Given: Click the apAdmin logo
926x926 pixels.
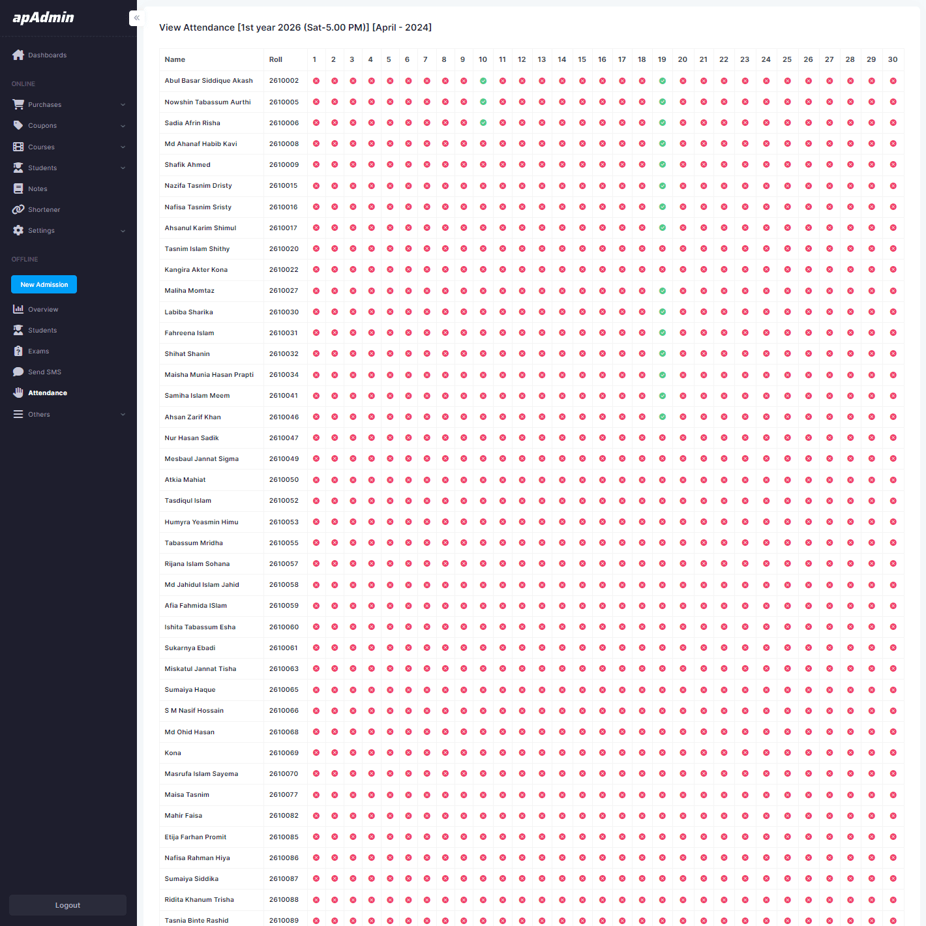Looking at the screenshot, I should coord(44,18).
